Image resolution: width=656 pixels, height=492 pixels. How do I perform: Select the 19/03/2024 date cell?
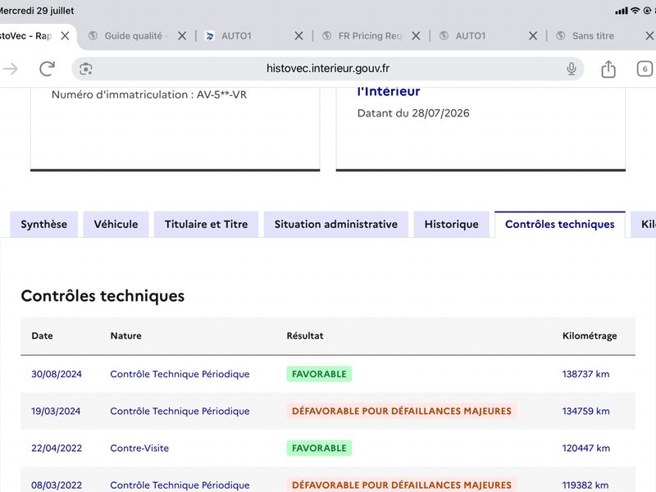click(x=56, y=411)
